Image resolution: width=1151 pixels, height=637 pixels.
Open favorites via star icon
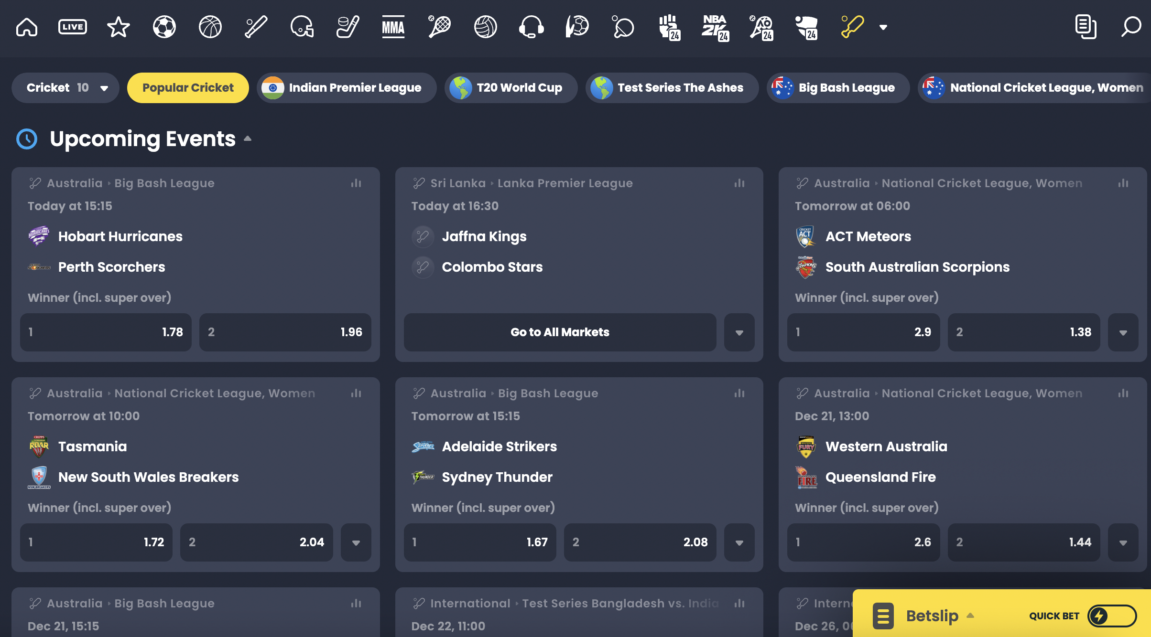click(118, 27)
